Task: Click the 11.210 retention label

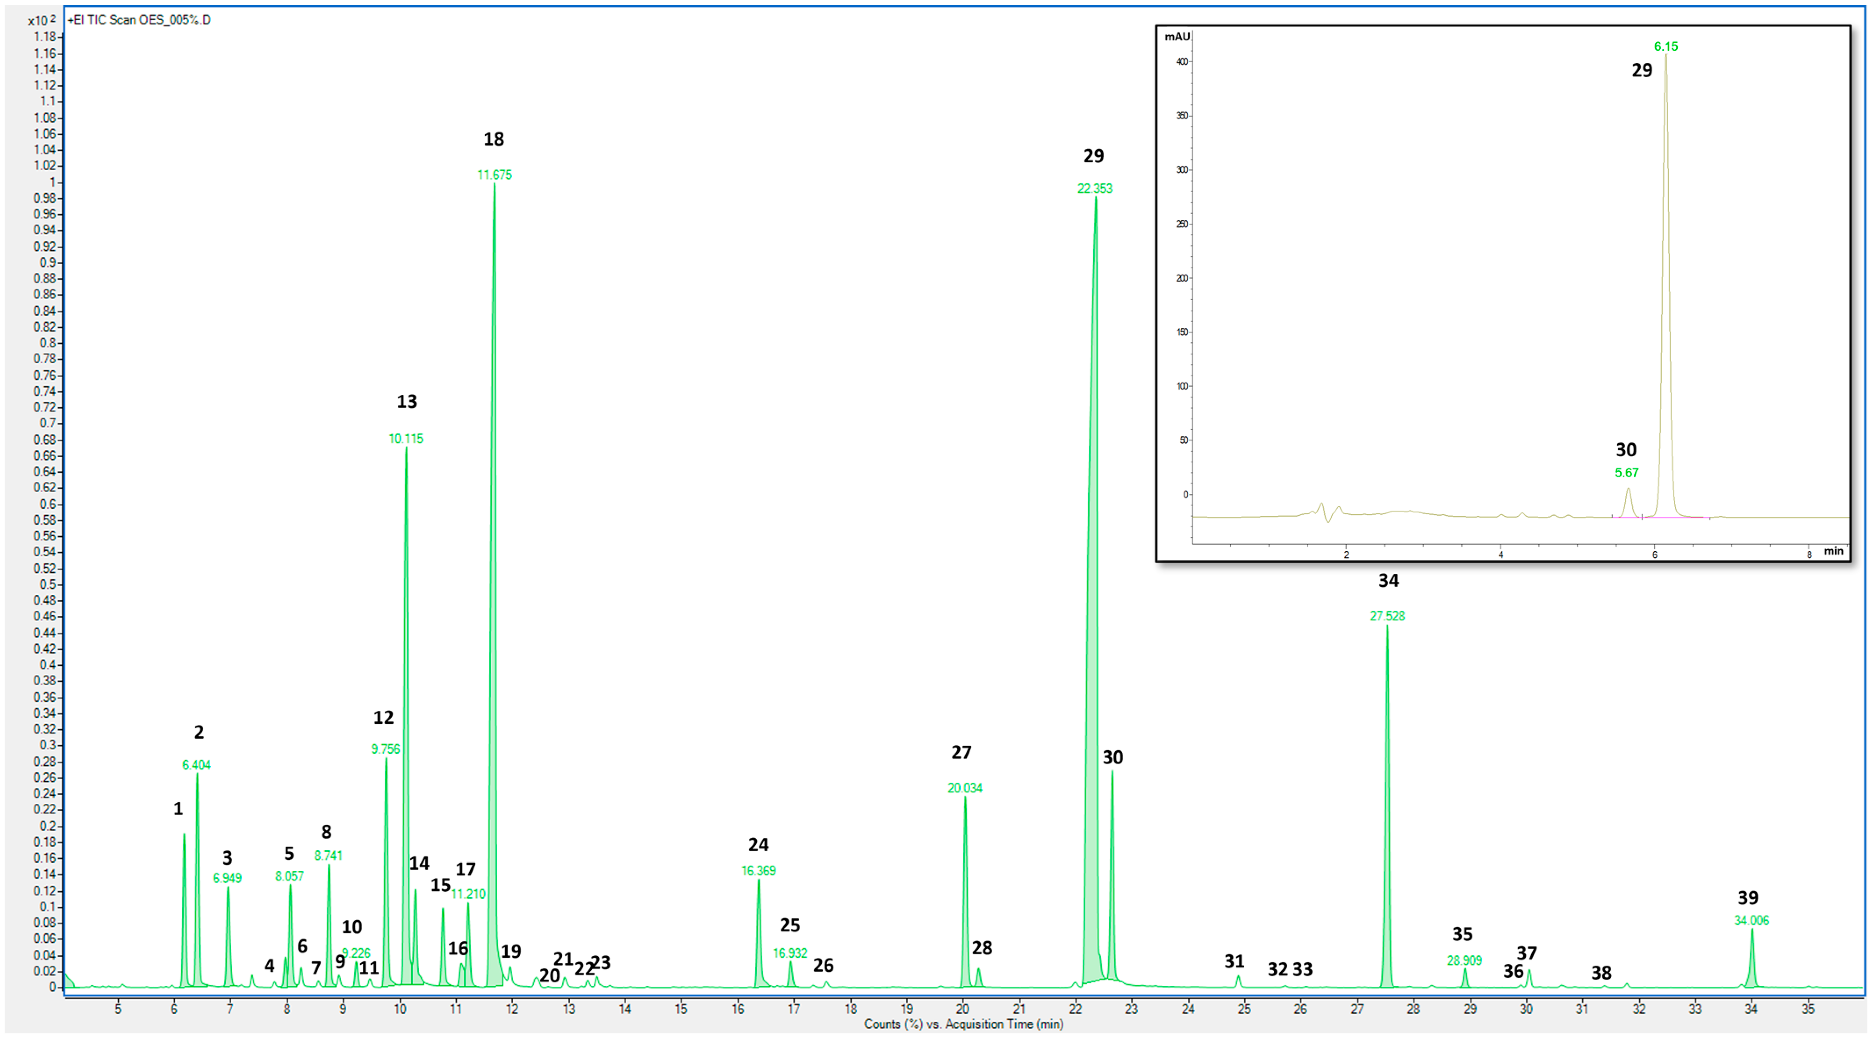Action: tap(469, 894)
